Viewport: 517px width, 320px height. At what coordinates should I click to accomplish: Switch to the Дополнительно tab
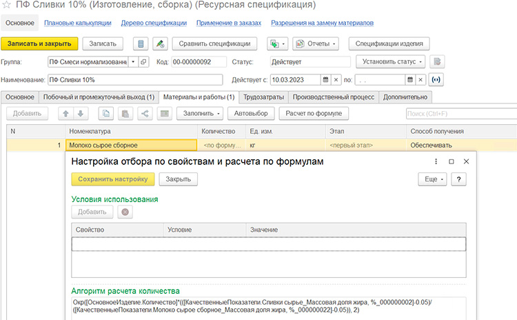[405, 97]
